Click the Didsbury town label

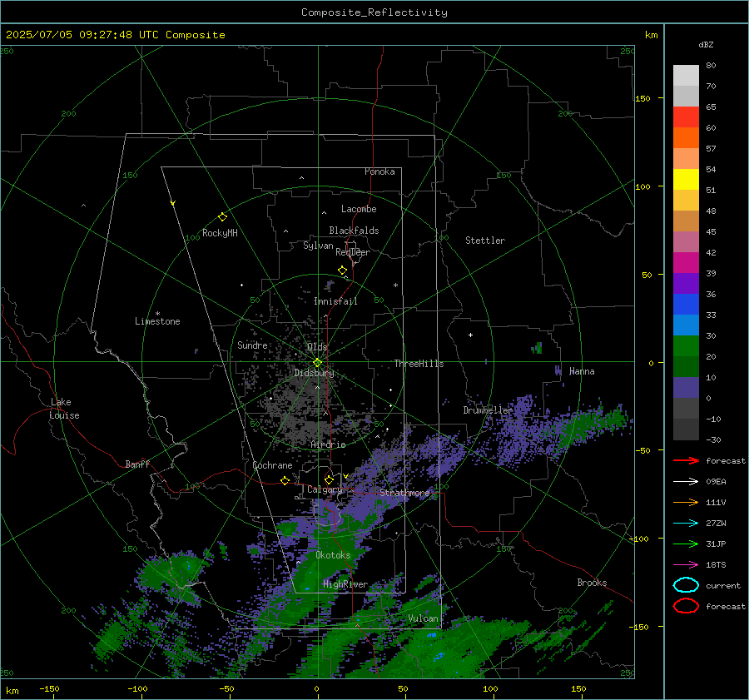(x=314, y=372)
